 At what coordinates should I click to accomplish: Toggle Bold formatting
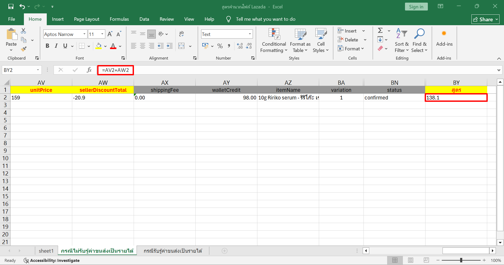click(x=47, y=46)
